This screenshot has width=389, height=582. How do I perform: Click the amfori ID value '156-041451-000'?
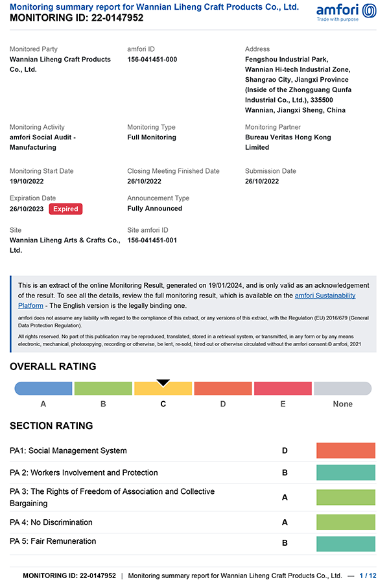point(152,60)
